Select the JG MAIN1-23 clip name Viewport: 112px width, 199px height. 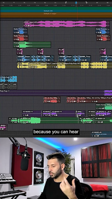coord(25,119)
